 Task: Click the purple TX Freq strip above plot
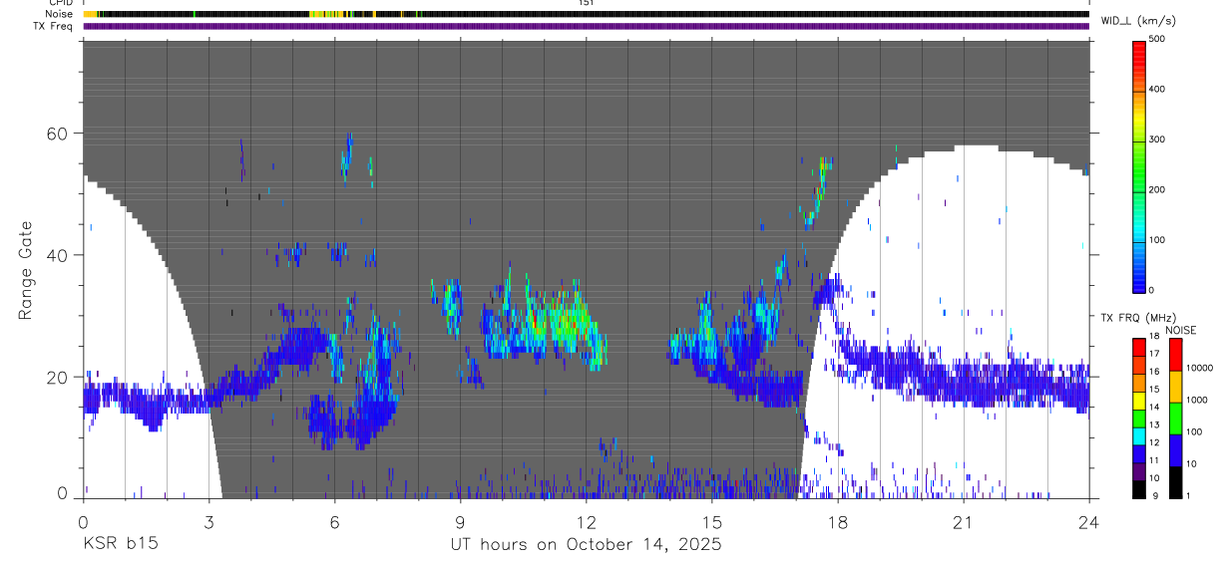[586, 26]
